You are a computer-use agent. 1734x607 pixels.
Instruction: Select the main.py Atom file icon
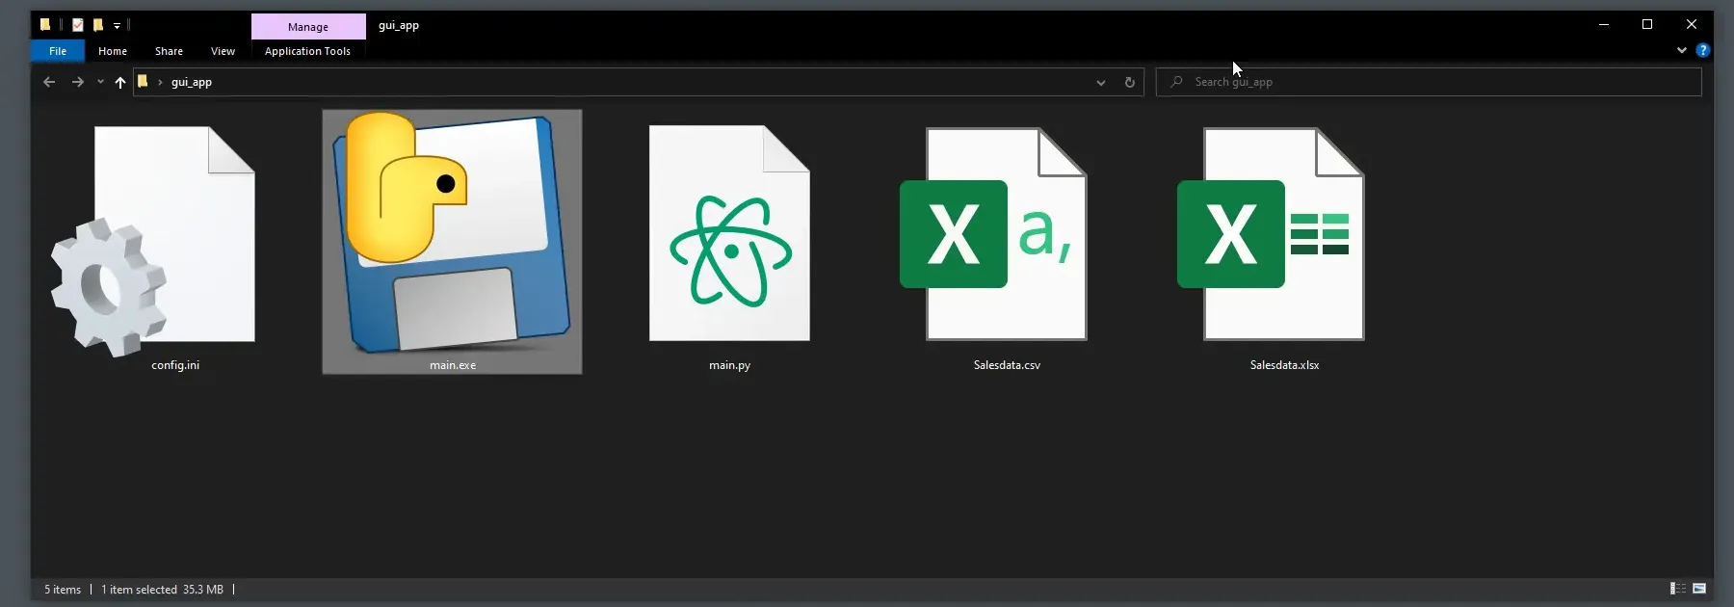tap(729, 234)
